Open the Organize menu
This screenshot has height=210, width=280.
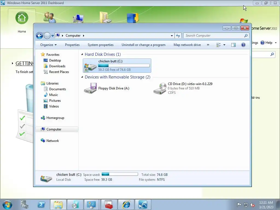48,45
